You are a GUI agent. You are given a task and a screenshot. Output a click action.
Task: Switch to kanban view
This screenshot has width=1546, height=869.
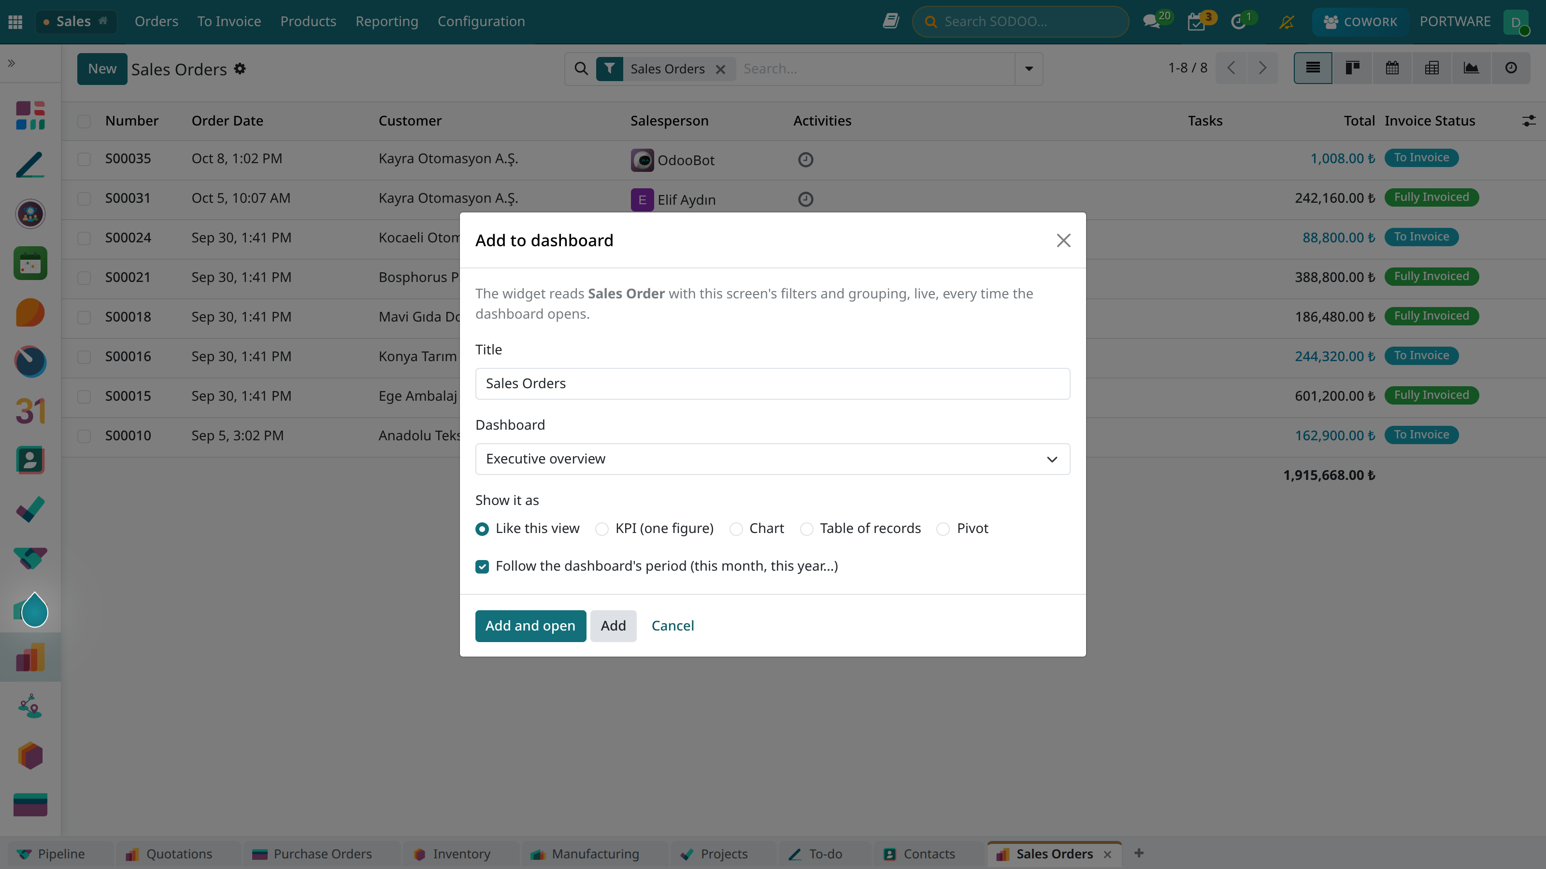tap(1352, 69)
